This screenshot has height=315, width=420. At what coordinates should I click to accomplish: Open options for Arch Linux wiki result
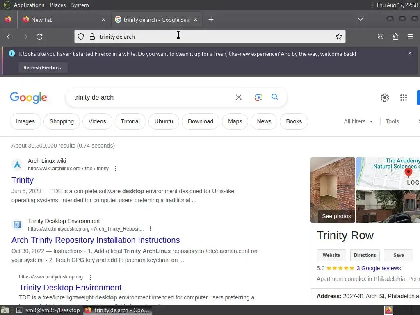115,169
